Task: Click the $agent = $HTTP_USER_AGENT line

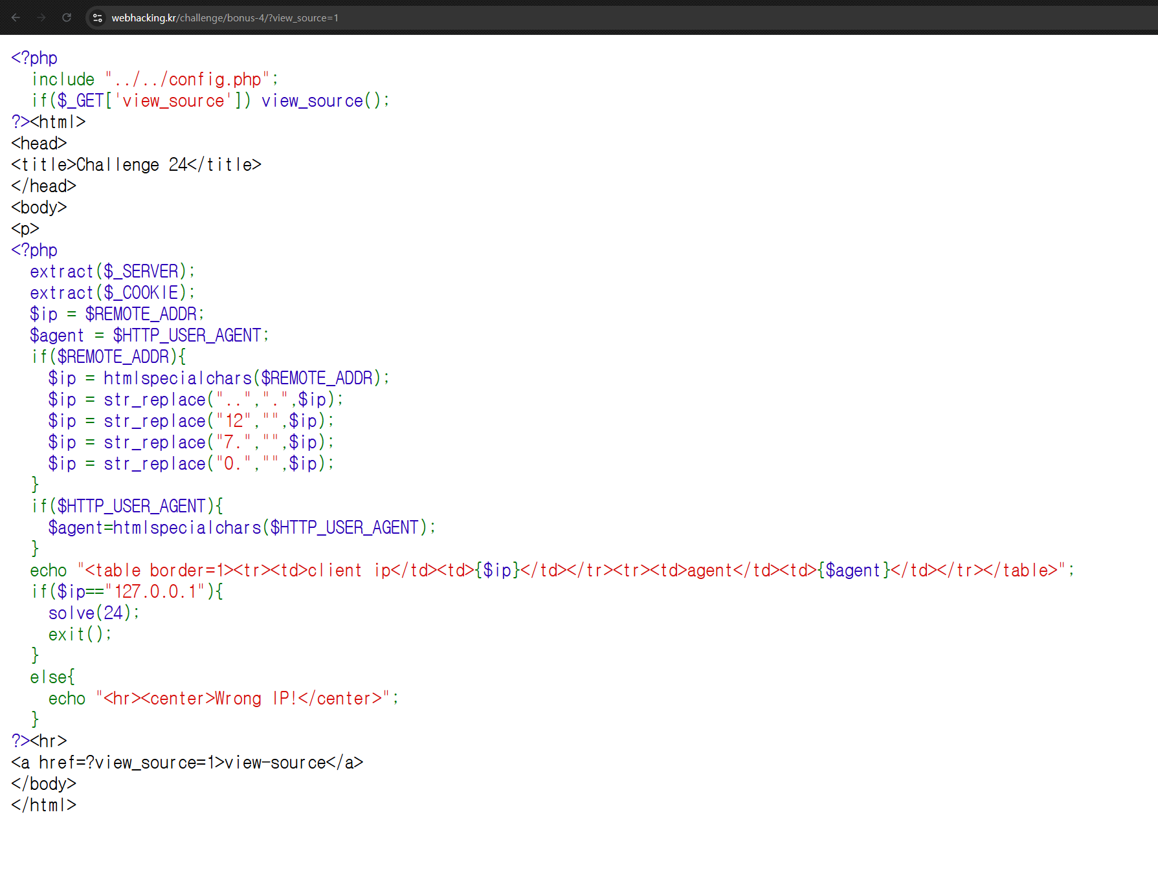Action: coord(149,335)
